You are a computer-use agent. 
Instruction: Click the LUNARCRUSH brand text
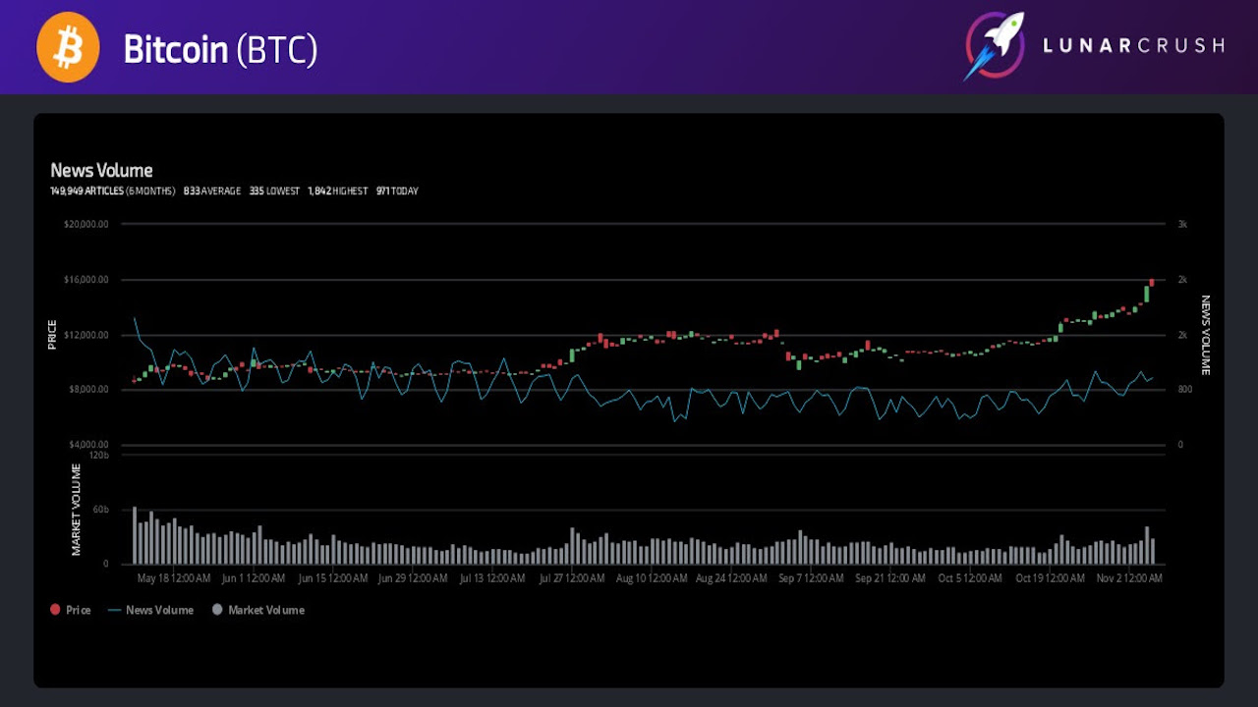pyautogui.click(x=1133, y=45)
